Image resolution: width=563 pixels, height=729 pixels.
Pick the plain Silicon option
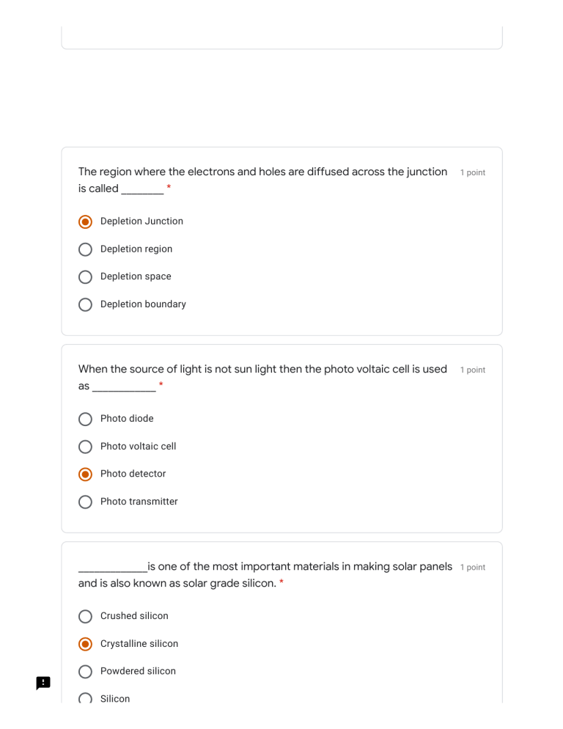tap(86, 698)
